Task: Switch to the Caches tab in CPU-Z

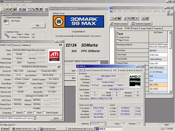Action: pyautogui.click(x=88, y=70)
